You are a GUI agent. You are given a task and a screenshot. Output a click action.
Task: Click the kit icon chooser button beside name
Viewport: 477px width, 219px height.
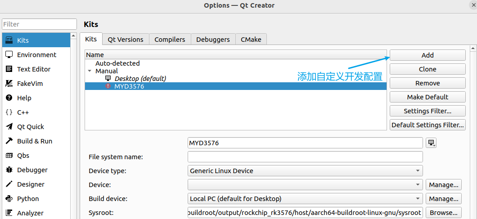click(431, 143)
